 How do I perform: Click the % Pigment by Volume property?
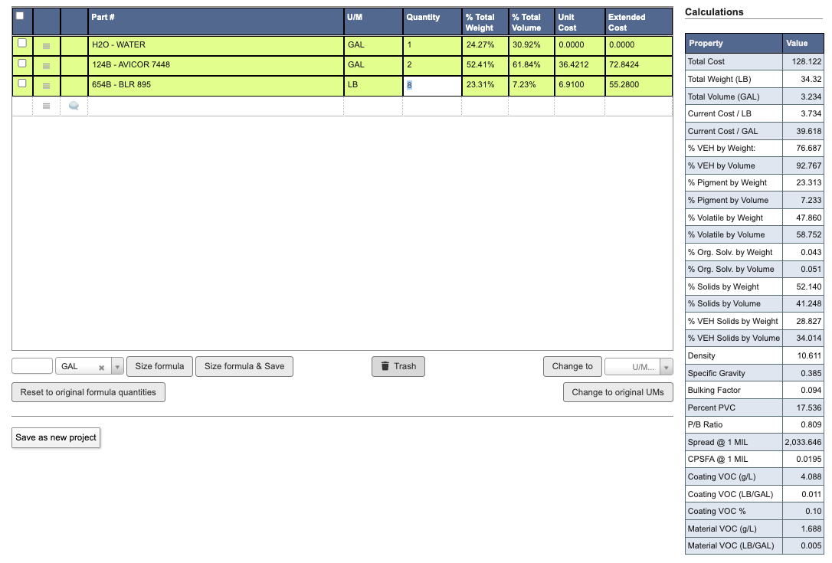(728, 200)
